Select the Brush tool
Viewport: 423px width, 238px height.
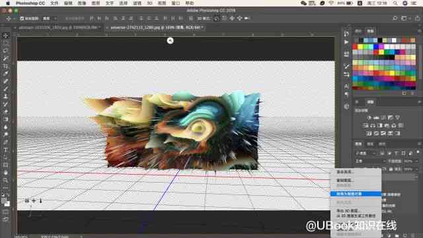[x=6, y=88]
